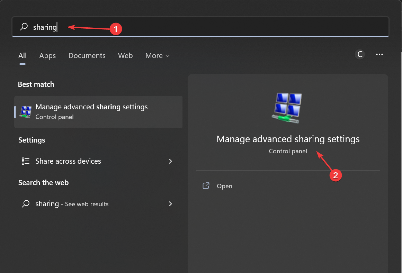Select the All filter tab

click(23, 56)
